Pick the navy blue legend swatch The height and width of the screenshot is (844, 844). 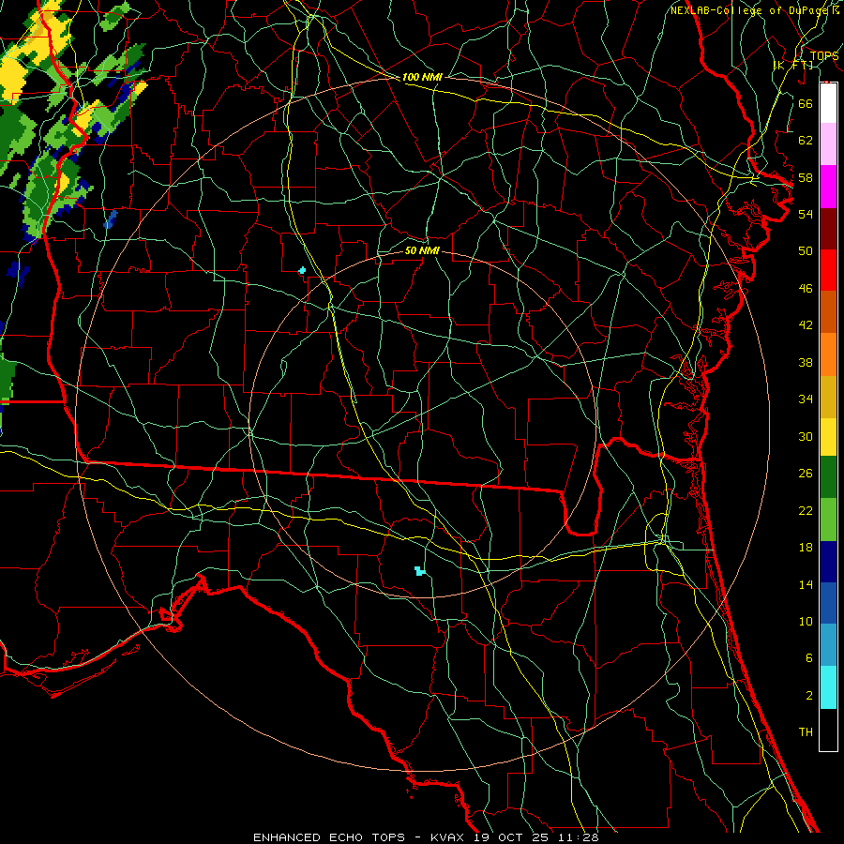tap(828, 562)
